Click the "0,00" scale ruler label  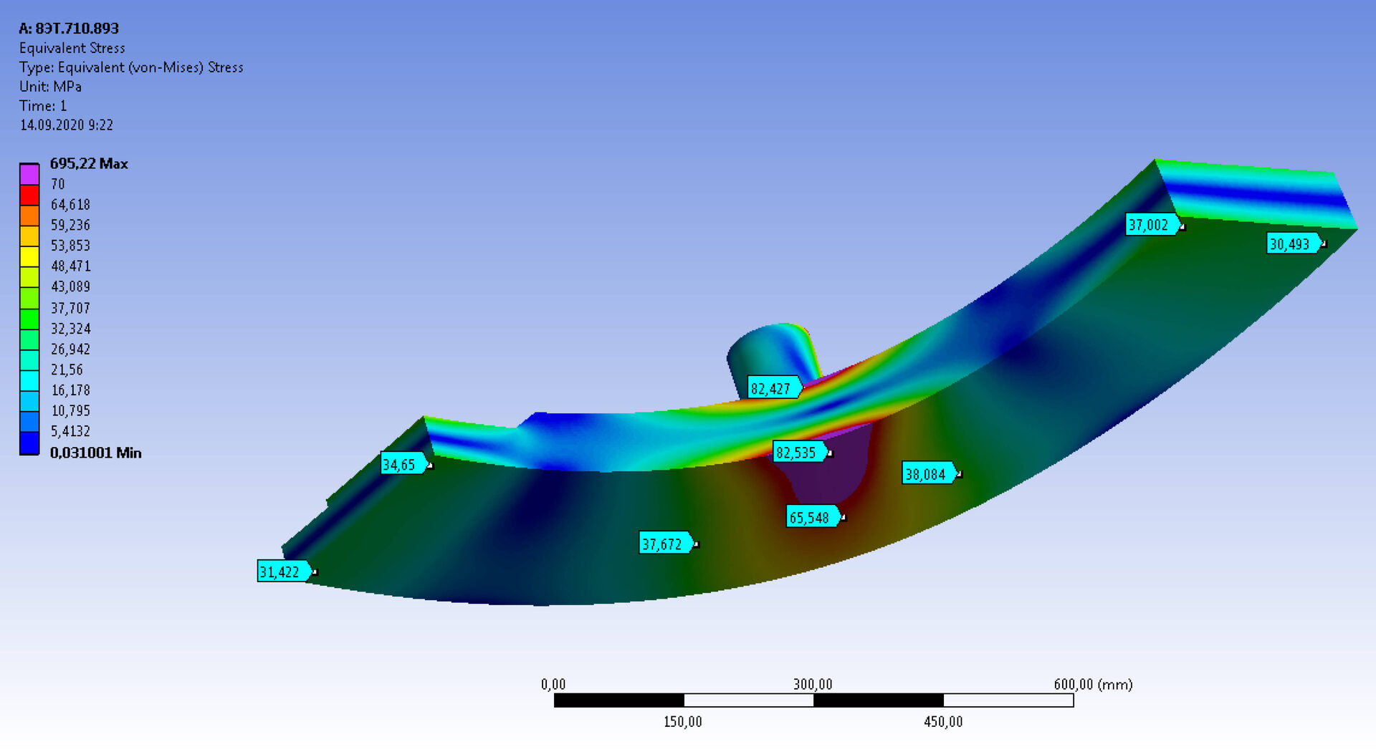click(x=553, y=684)
